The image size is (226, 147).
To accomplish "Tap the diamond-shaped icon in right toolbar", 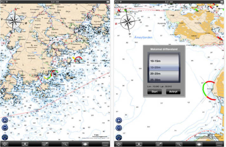I will [x=199, y=144].
